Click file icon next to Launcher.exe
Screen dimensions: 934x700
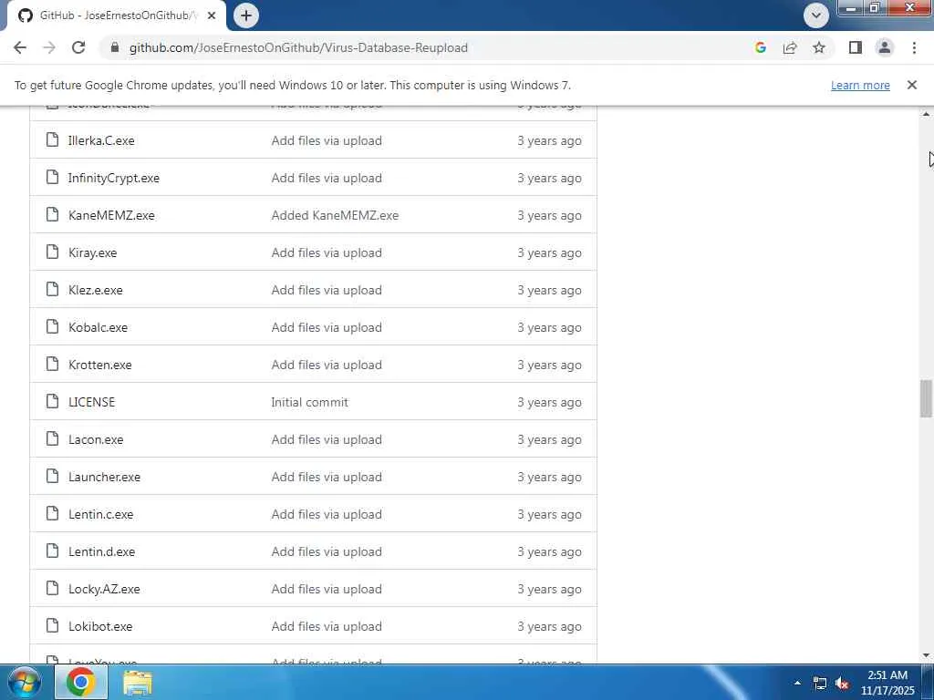[x=52, y=476]
